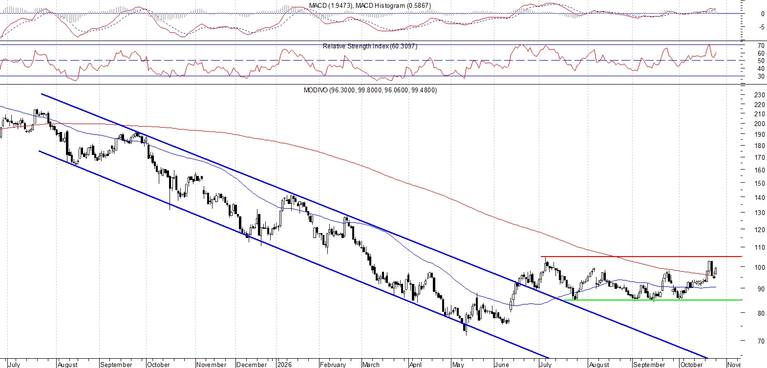Click the -5 value on the MACD axis

[x=762, y=27]
